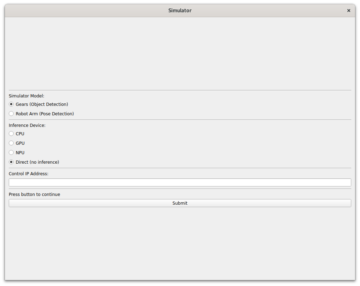
Task: Click the Press button to continue label
Action: (x=34, y=194)
